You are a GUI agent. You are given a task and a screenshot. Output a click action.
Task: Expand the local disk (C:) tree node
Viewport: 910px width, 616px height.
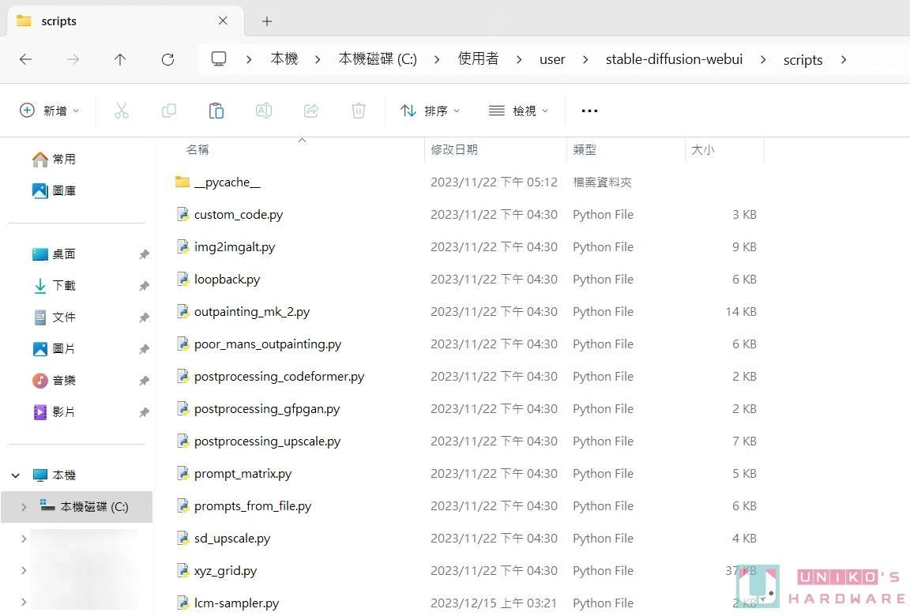pyautogui.click(x=24, y=507)
